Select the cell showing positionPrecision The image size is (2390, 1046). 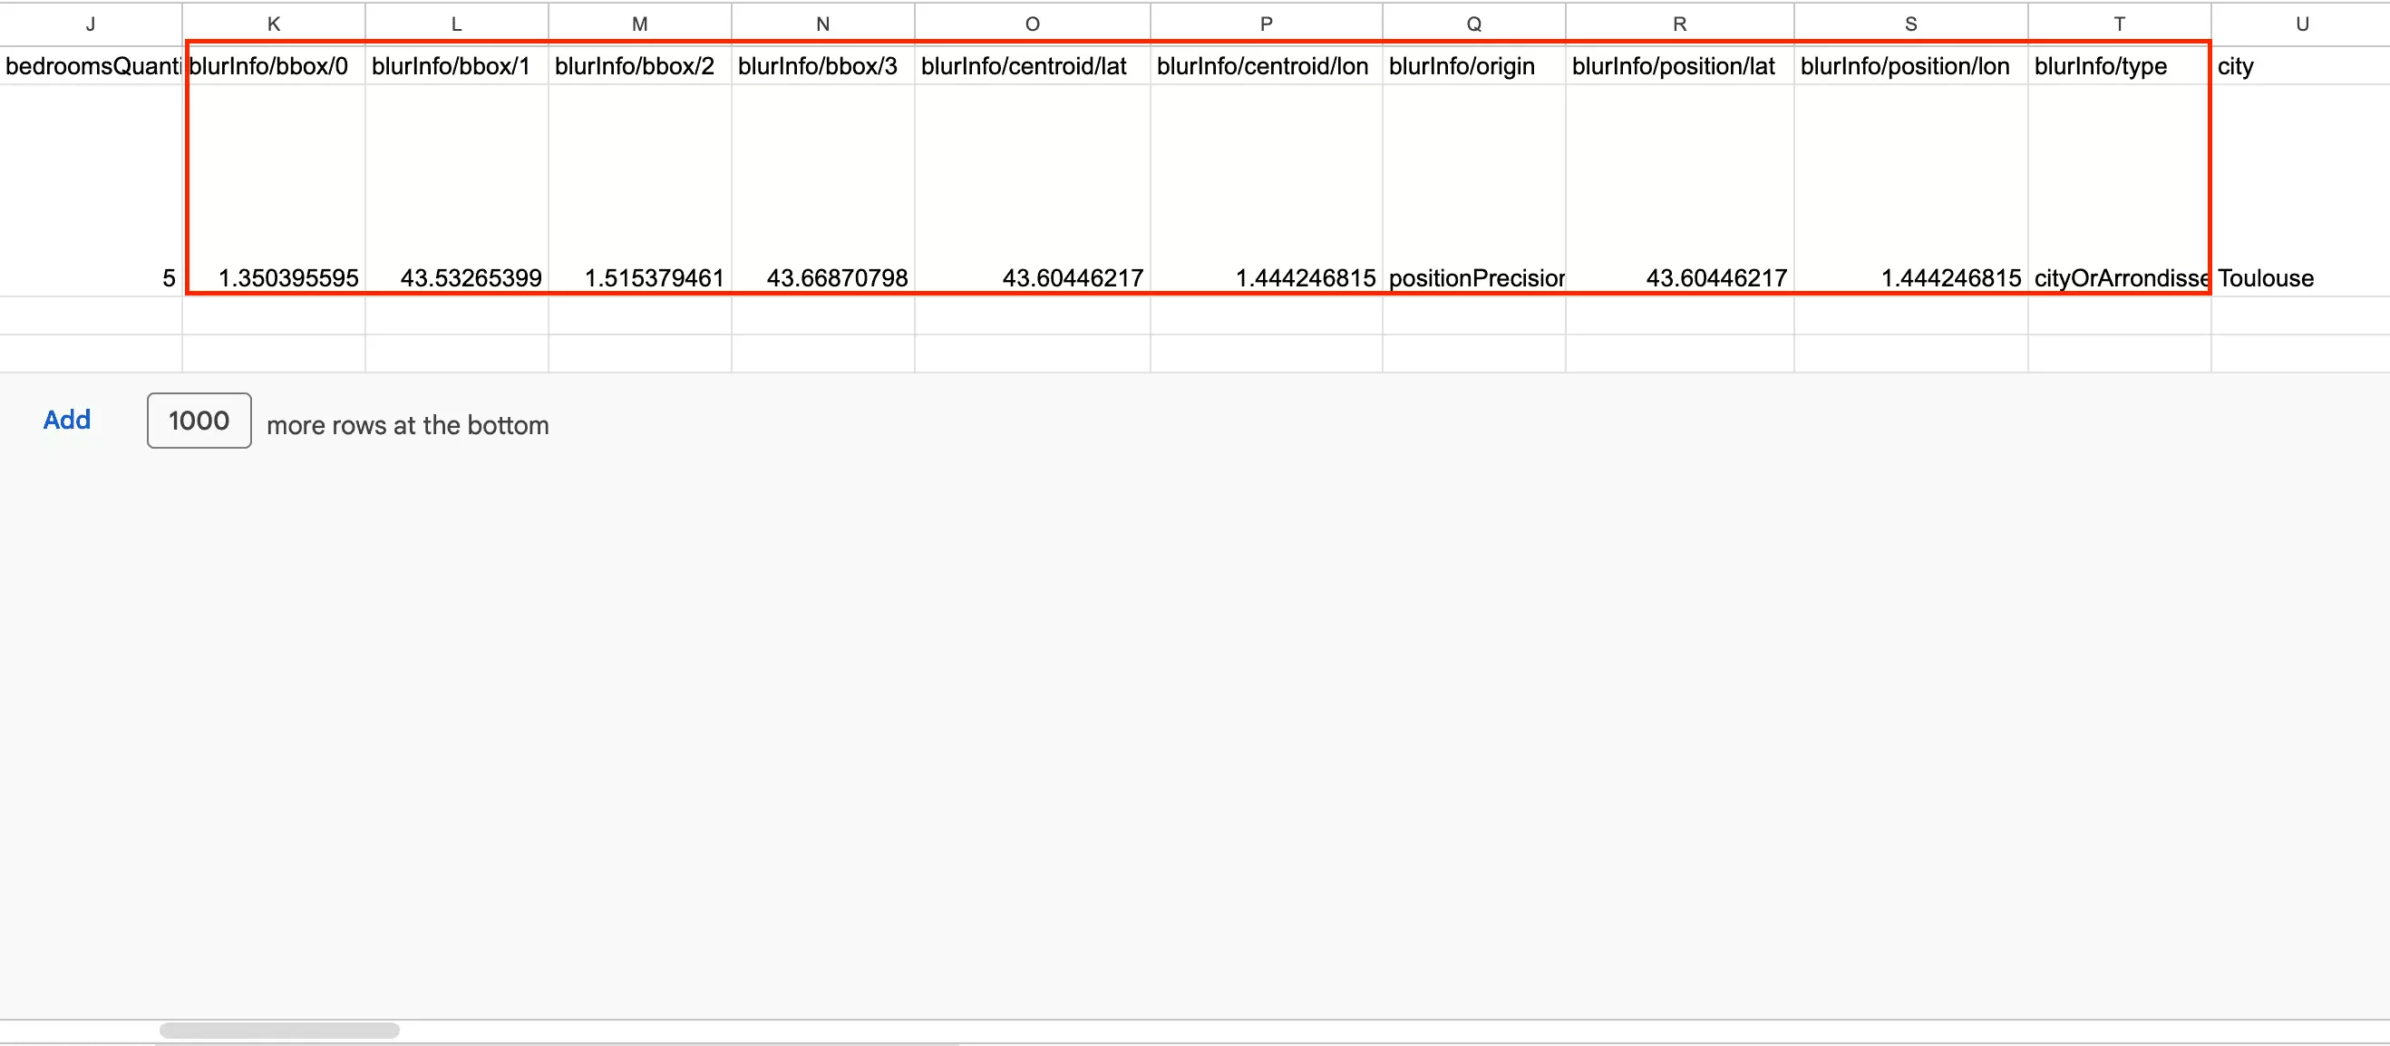coord(1473,277)
